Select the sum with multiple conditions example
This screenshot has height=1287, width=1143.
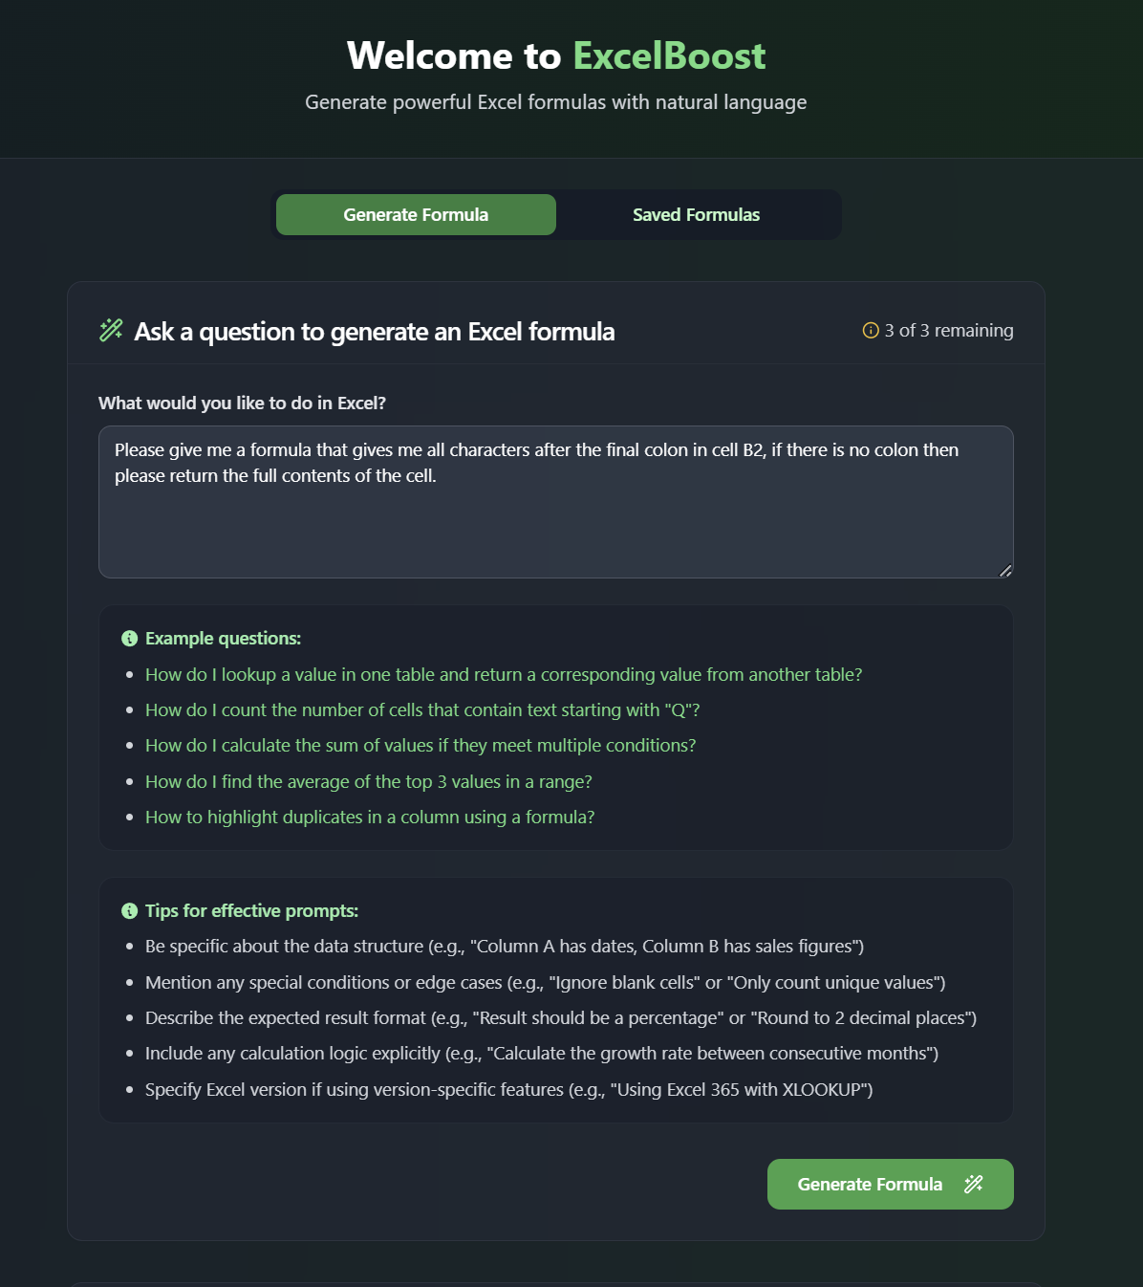click(x=421, y=746)
